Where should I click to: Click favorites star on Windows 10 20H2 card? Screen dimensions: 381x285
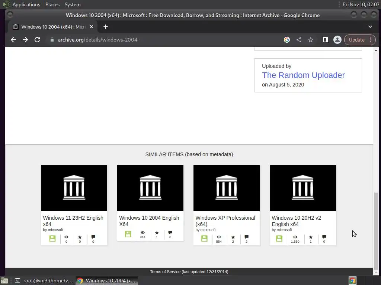(x=311, y=237)
